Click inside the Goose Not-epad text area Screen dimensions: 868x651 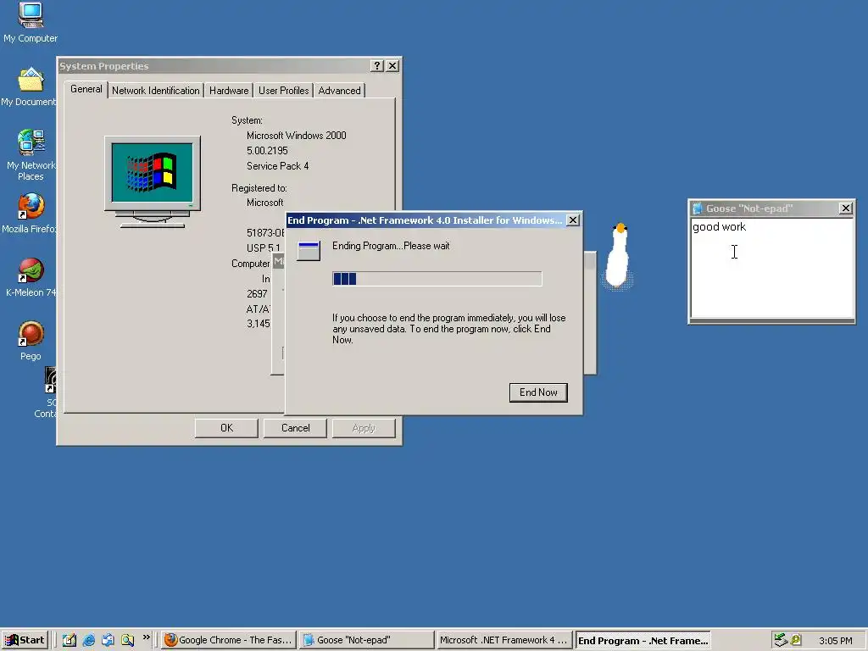772,269
